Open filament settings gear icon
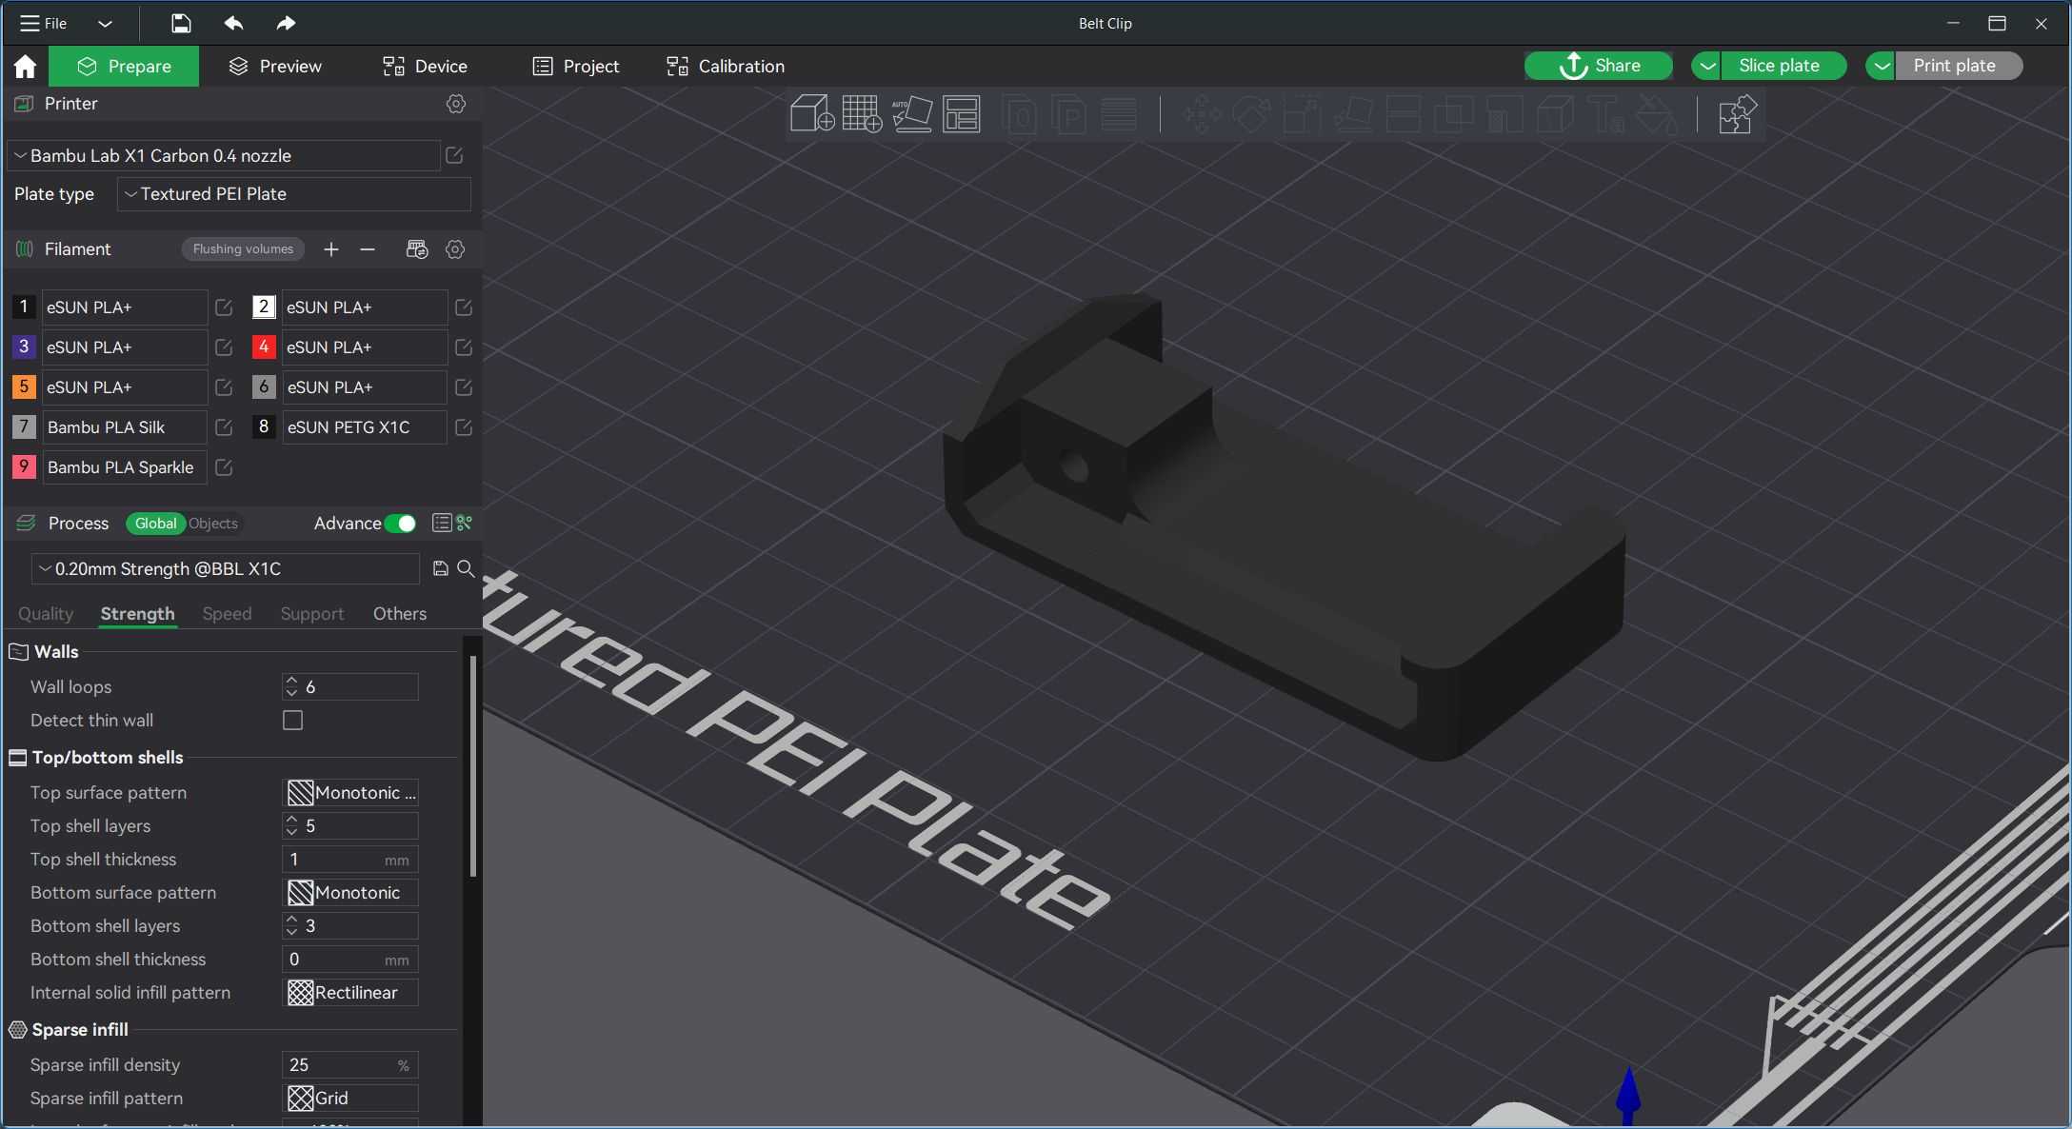Viewport: 2072px width, 1129px height. (455, 249)
